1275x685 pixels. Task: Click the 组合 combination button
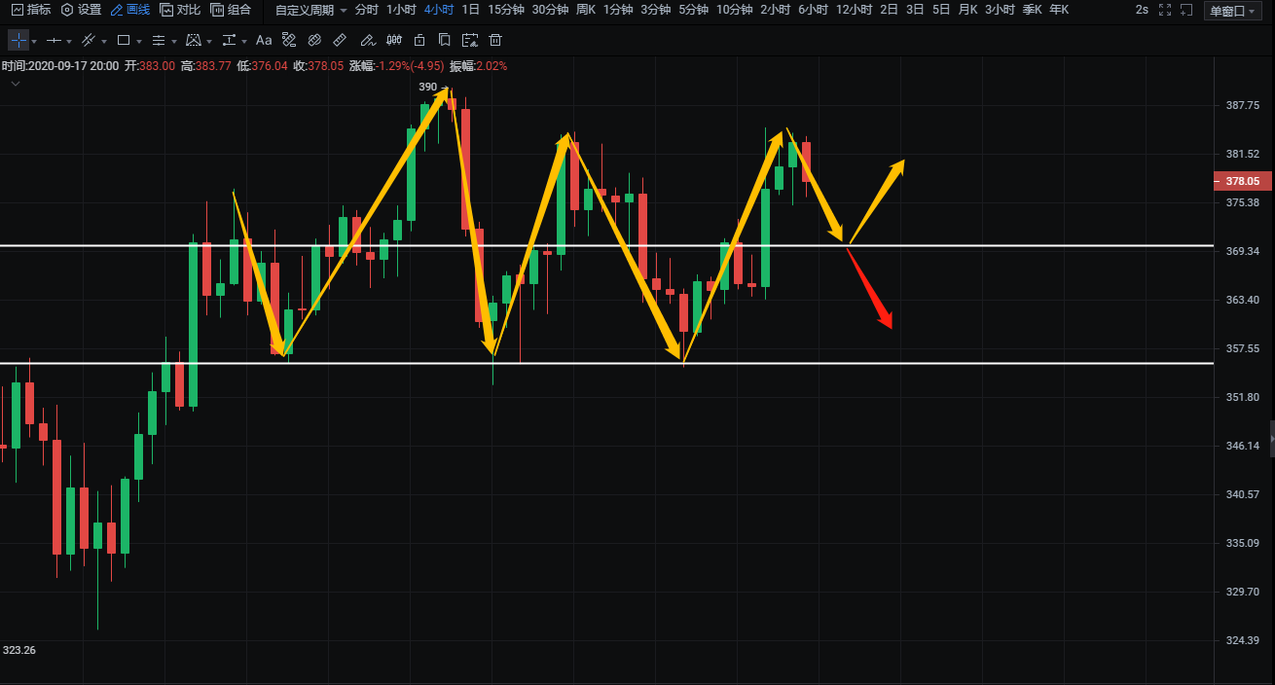click(x=231, y=10)
